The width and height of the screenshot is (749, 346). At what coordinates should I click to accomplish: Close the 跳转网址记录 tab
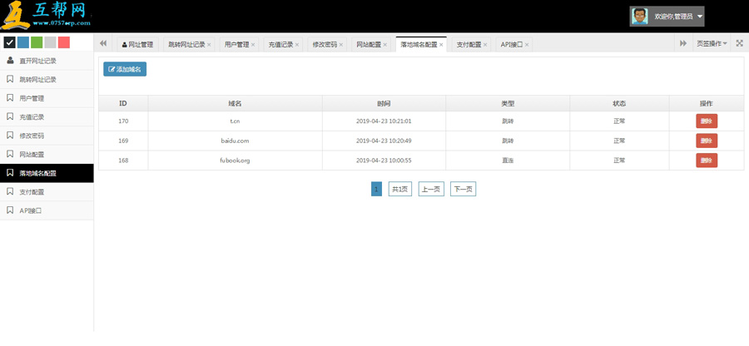coord(209,44)
